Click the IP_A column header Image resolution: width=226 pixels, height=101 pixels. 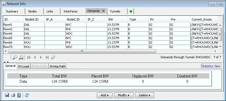click(55, 19)
